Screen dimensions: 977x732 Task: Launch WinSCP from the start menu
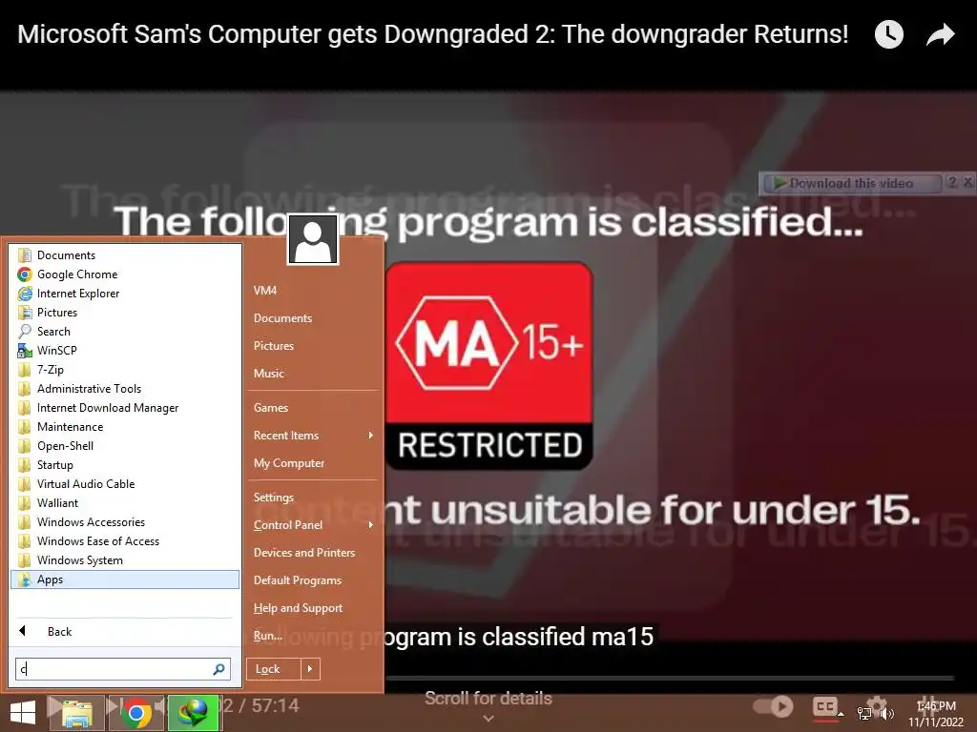point(125,351)
